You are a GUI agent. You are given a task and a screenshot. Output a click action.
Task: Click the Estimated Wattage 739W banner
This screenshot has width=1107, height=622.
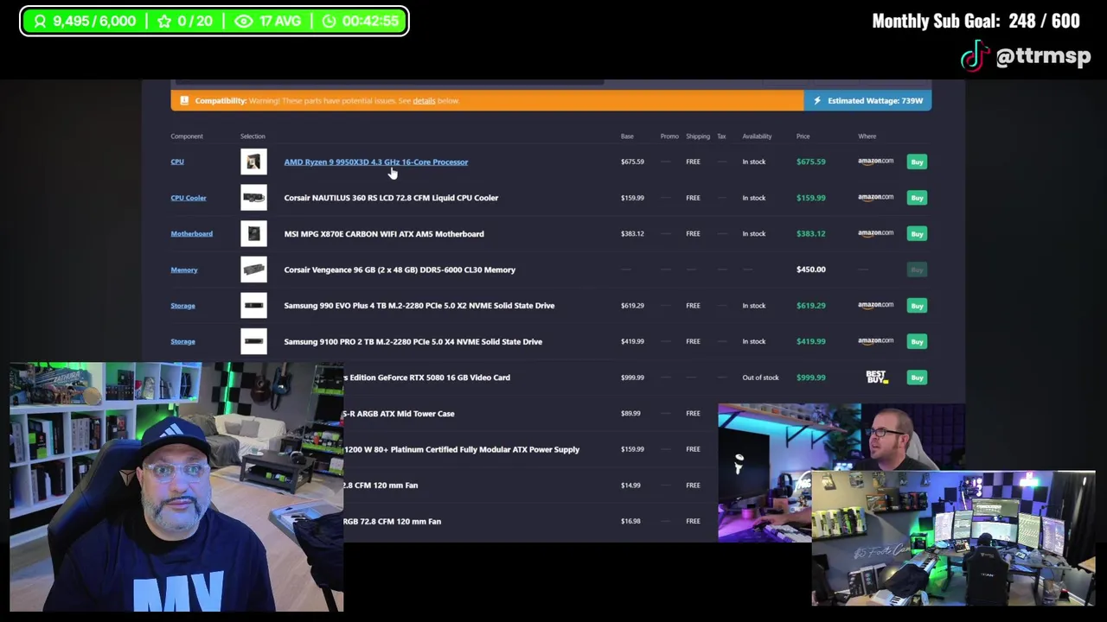867,100
